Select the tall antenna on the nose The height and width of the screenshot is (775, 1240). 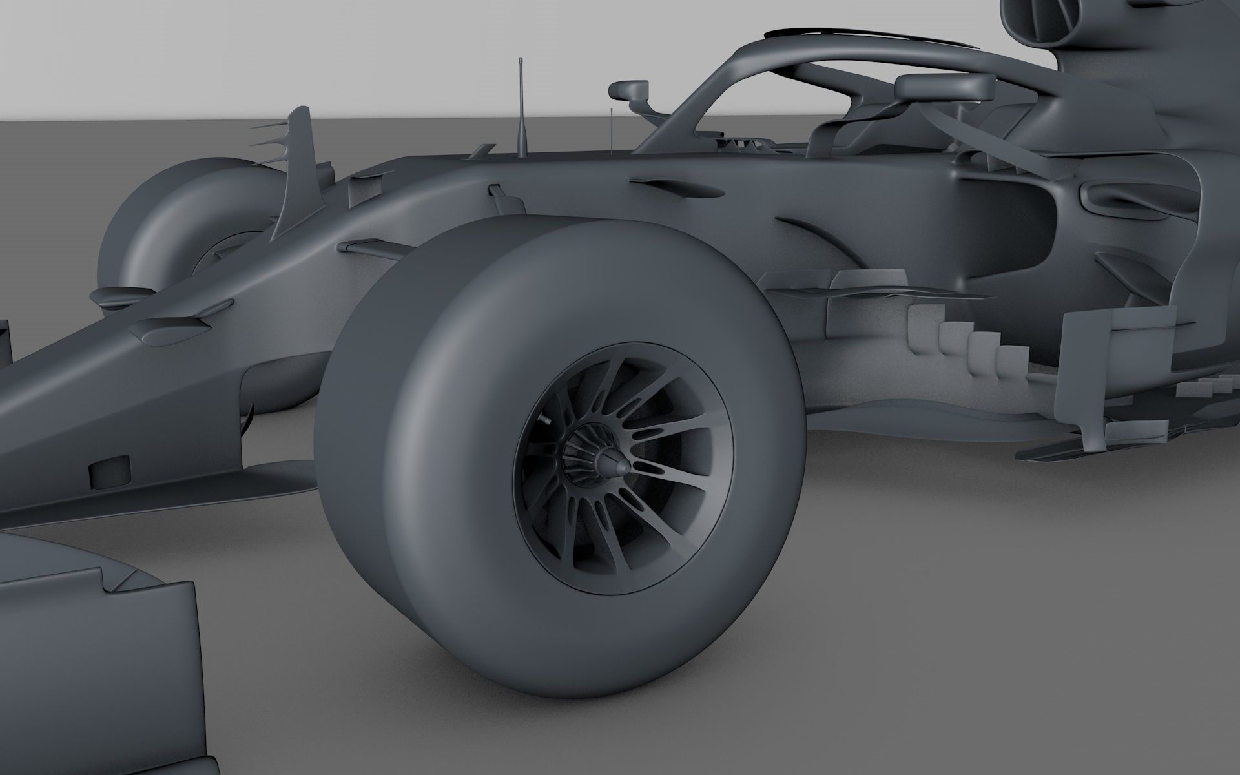[x=523, y=107]
